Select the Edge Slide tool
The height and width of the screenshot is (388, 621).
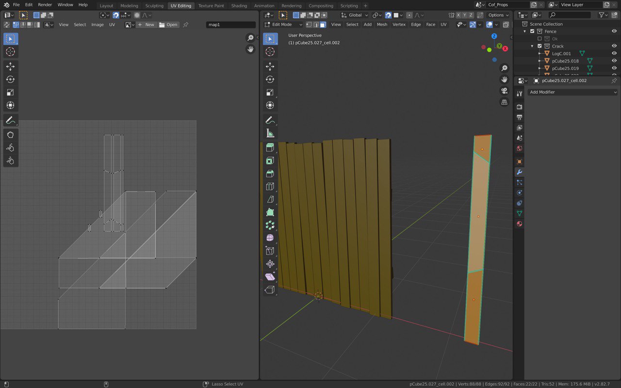270,251
